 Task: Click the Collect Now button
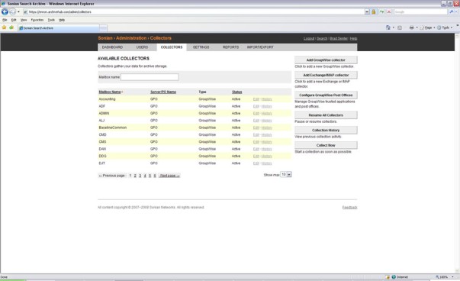pyautogui.click(x=326, y=145)
